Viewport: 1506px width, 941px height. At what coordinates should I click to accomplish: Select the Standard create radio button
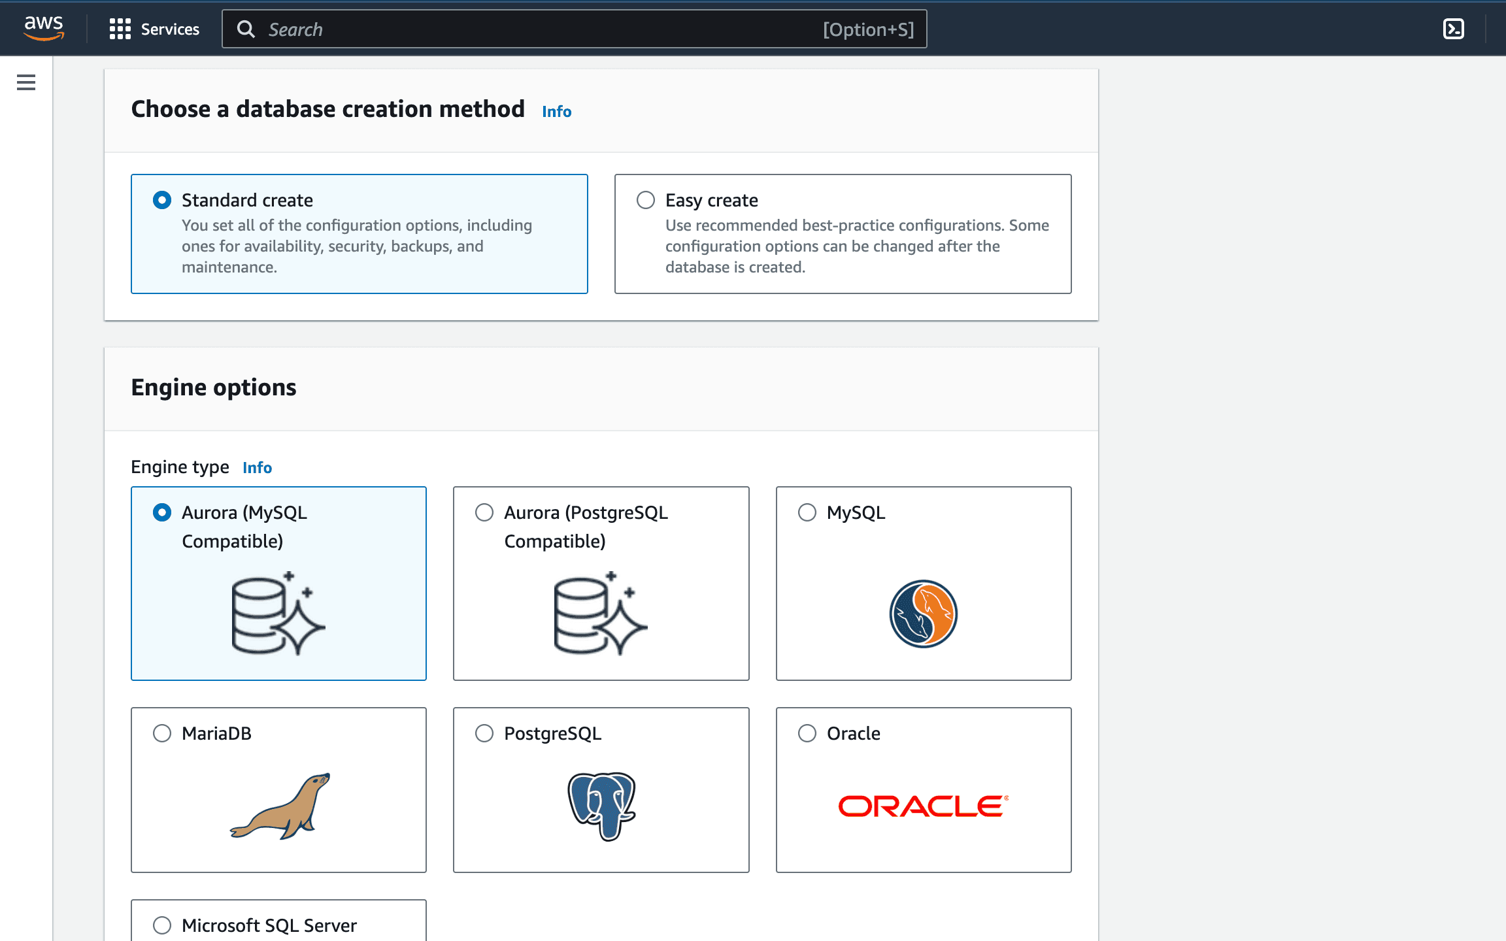tap(162, 200)
